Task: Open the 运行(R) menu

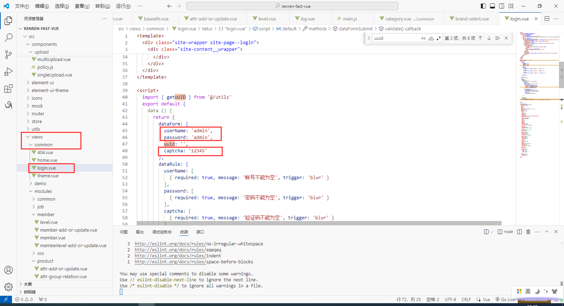Action: tap(123, 6)
